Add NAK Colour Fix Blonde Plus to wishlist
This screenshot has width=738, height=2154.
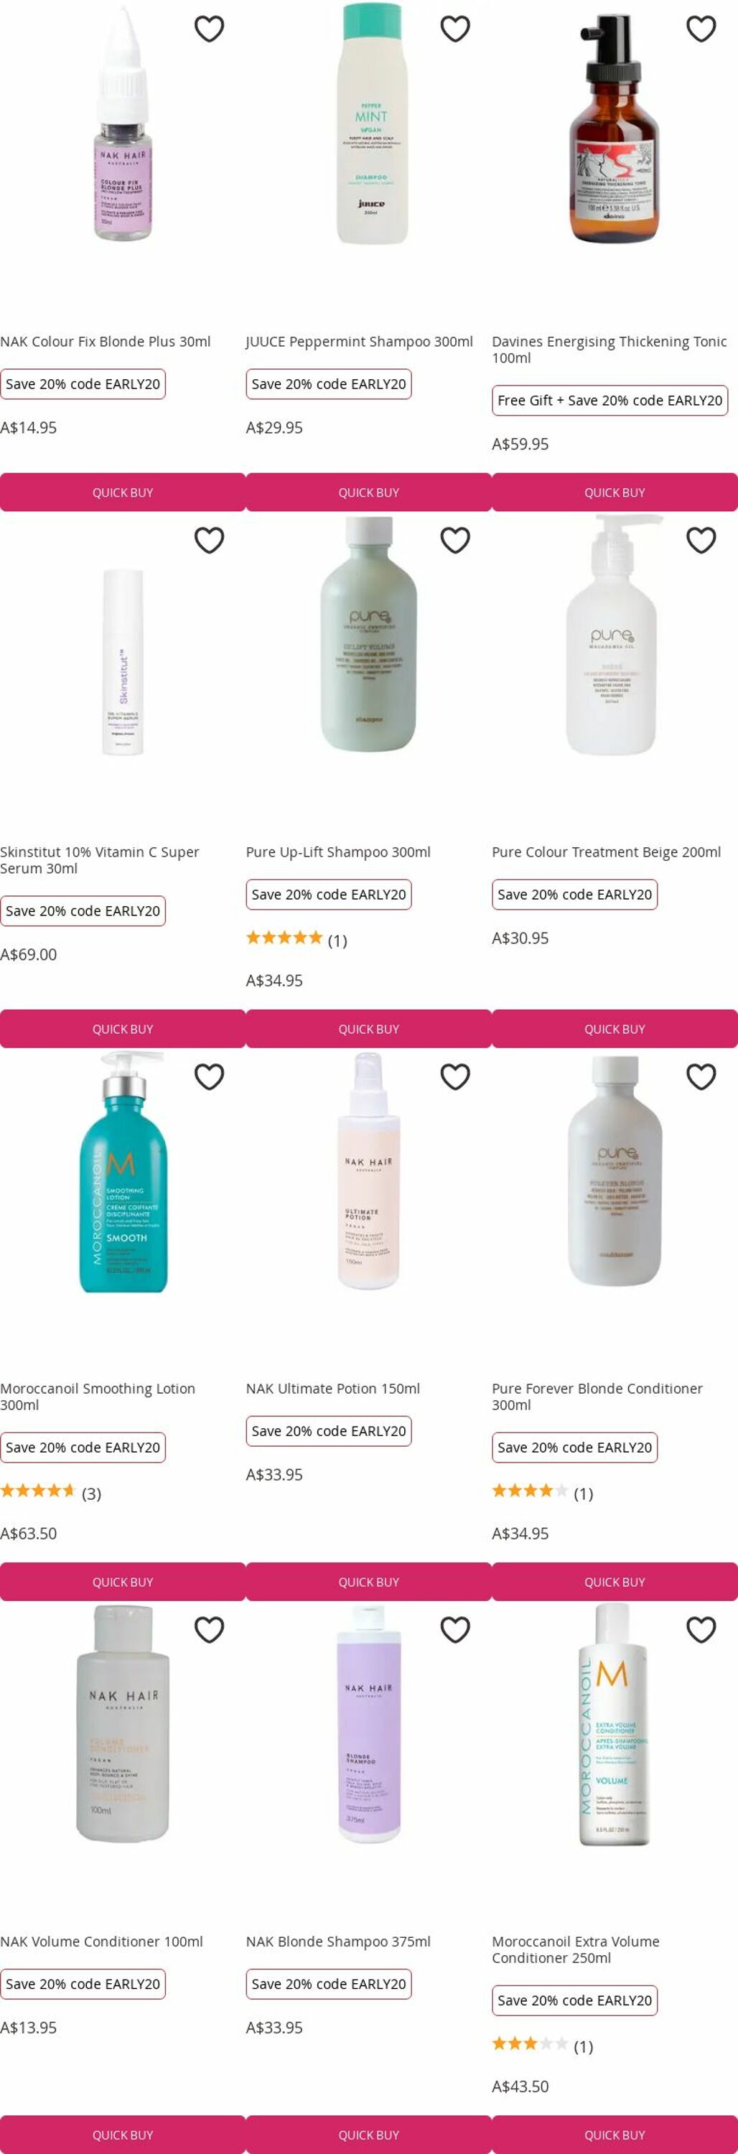pyautogui.click(x=209, y=29)
